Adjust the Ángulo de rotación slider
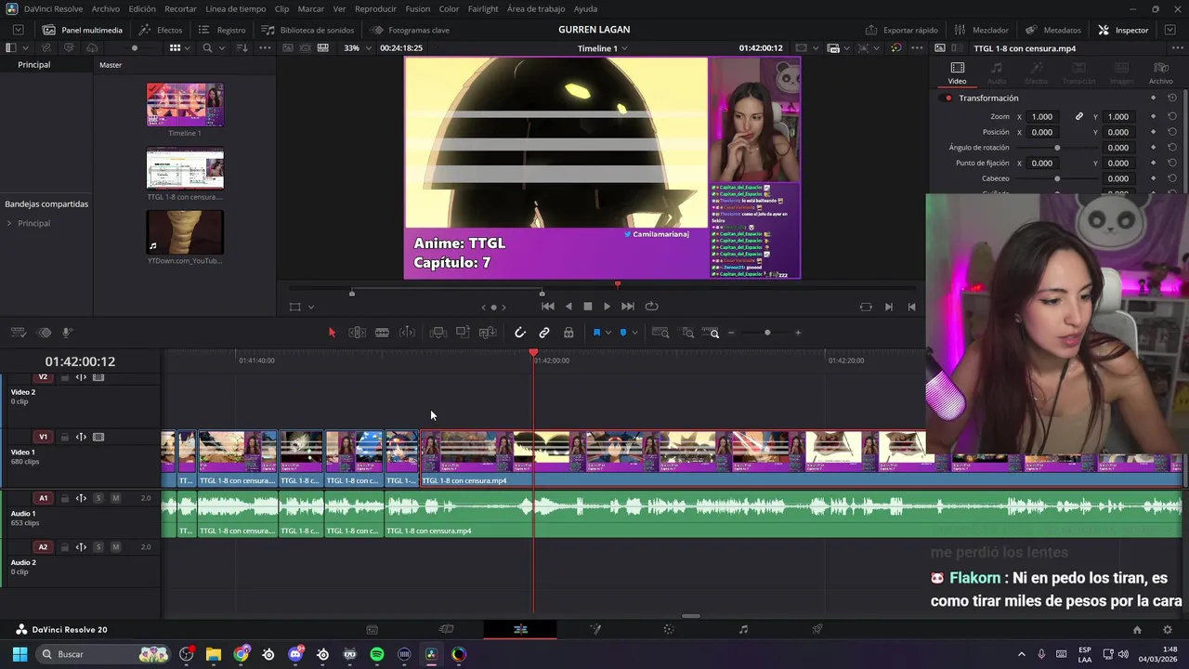Screen dimensions: 1189x669 click(x=1057, y=148)
